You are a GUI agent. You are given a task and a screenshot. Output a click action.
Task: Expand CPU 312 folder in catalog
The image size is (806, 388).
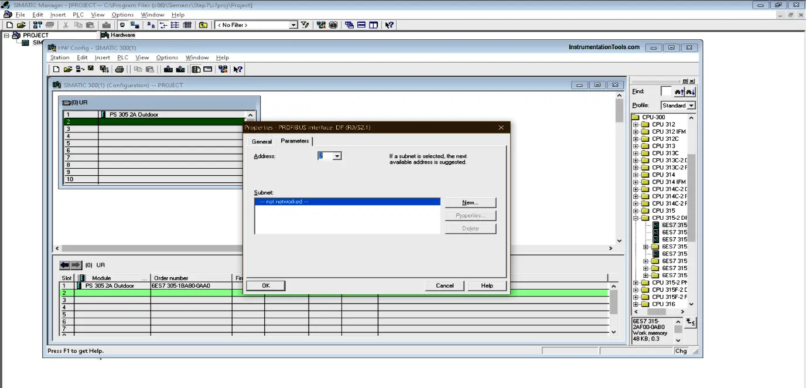(636, 124)
